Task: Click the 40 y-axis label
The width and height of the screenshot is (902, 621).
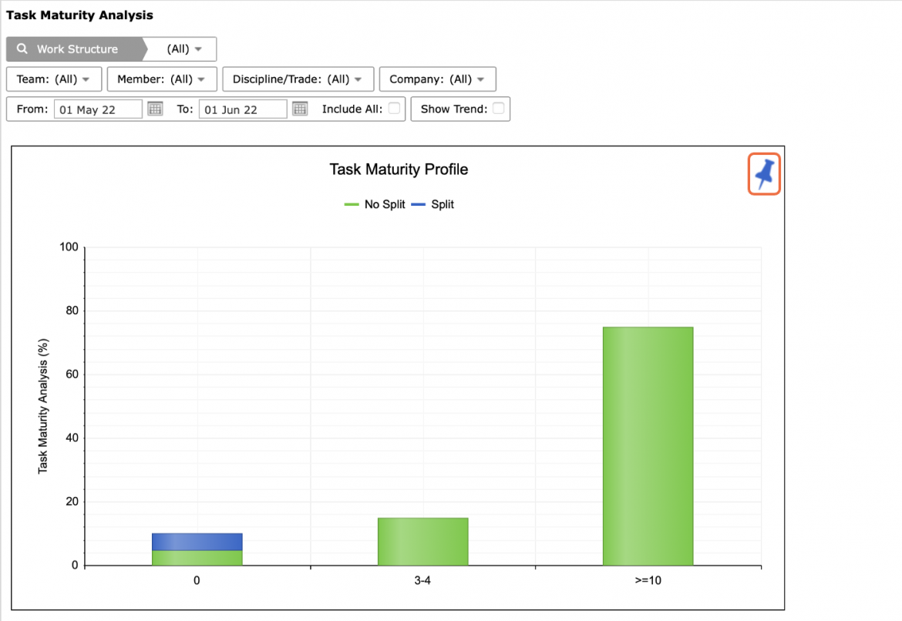Action: coord(72,438)
